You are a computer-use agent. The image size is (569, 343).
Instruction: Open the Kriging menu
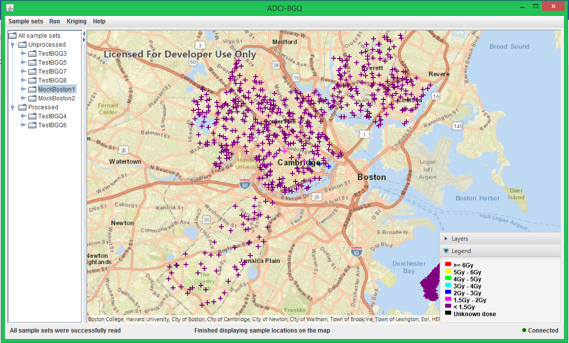pos(76,21)
